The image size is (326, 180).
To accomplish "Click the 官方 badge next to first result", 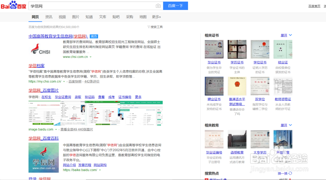I will [94, 36].
